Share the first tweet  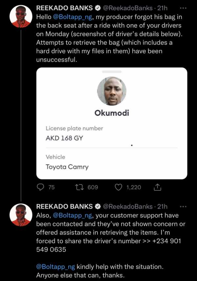point(157,187)
